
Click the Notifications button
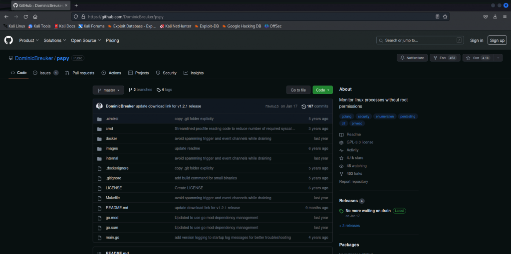pos(412,58)
